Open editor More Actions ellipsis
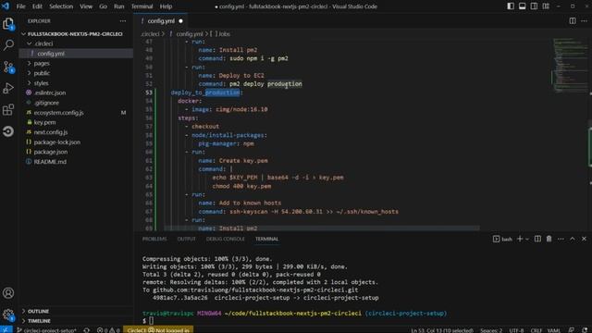The height and width of the screenshot is (333, 592). tap(584, 20)
